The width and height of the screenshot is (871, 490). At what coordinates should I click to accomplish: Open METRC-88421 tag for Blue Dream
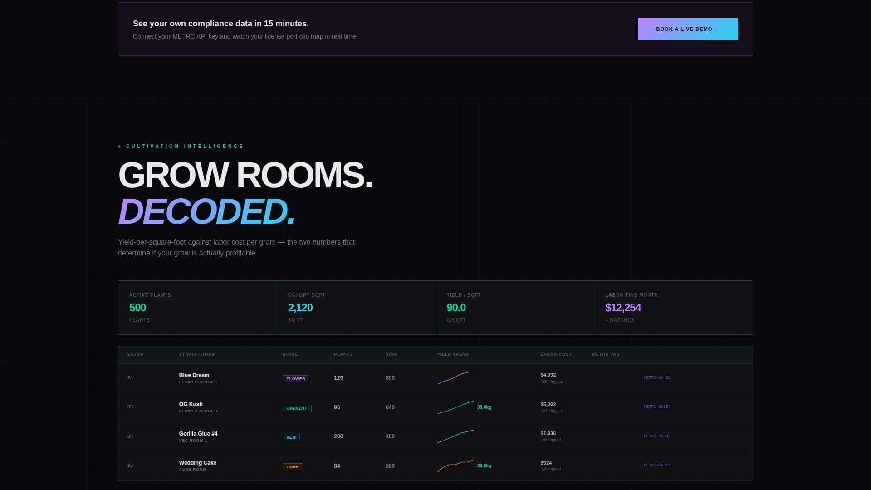click(x=657, y=377)
